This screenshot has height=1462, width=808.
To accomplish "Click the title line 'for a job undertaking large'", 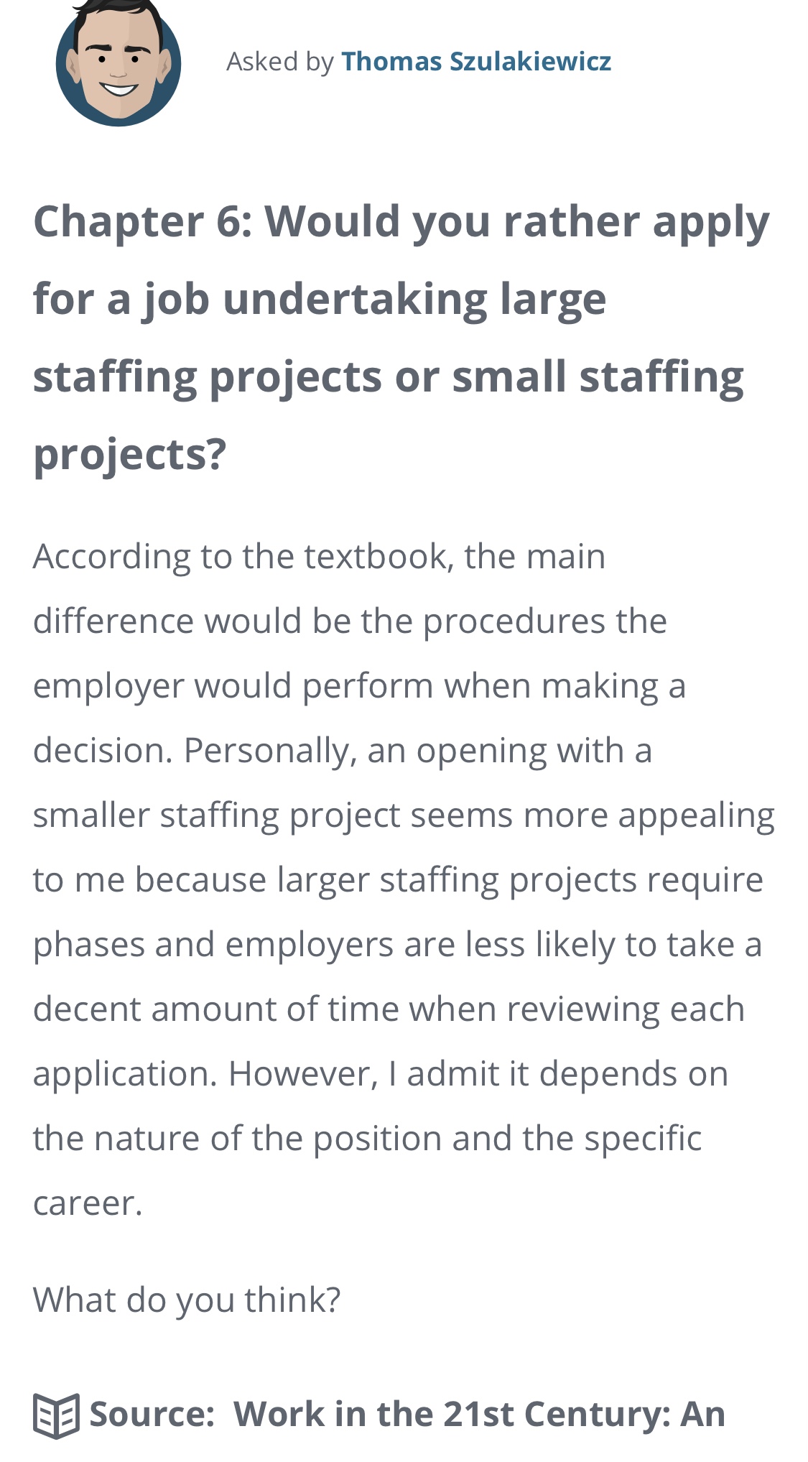I will pos(320,299).
